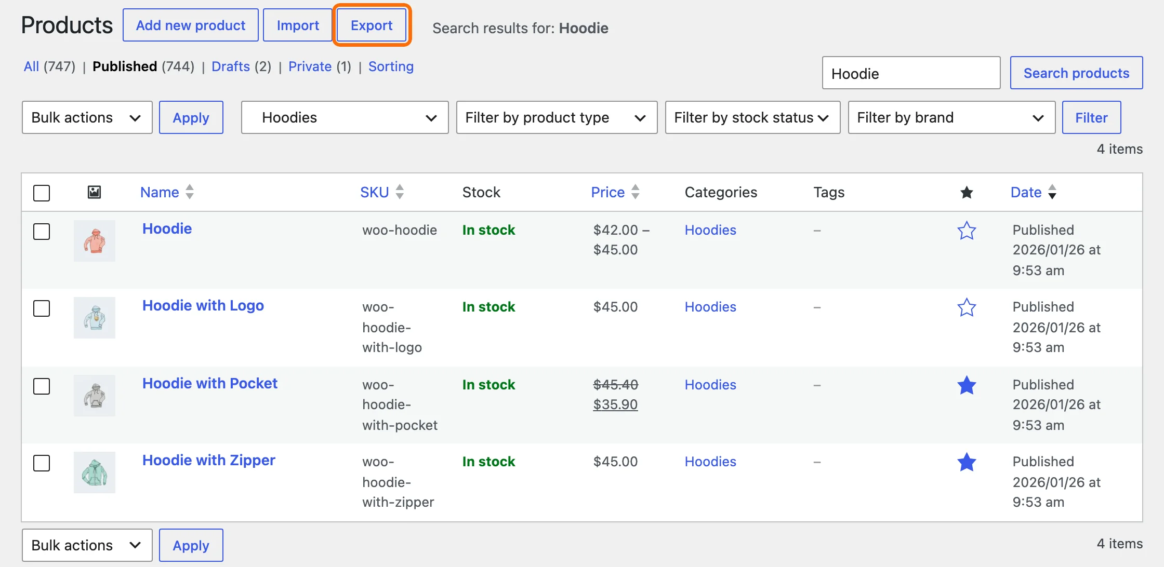Expand Filter by product type dropdown

(557, 117)
